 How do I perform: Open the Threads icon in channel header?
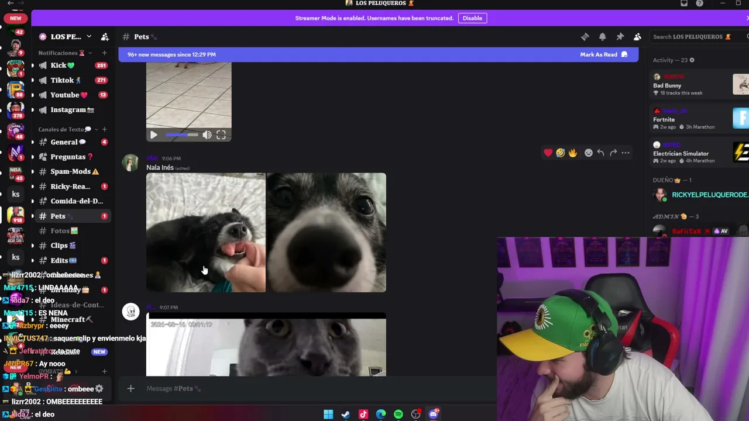click(585, 37)
